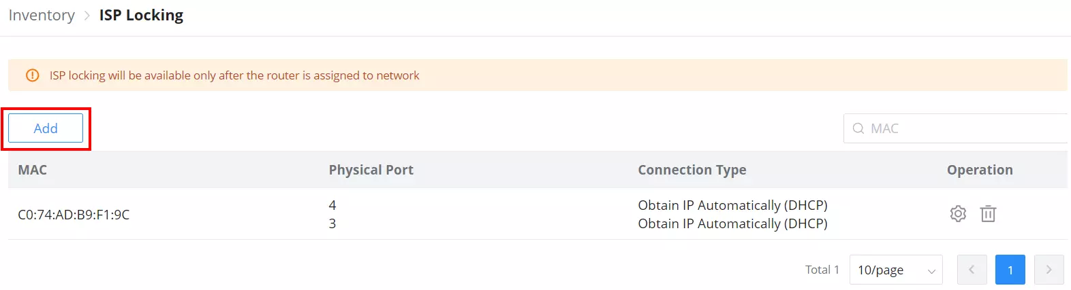Delete the C0:74:AD:B9:F1:9C entry via trash icon
The width and height of the screenshot is (1071, 290).
tap(988, 214)
